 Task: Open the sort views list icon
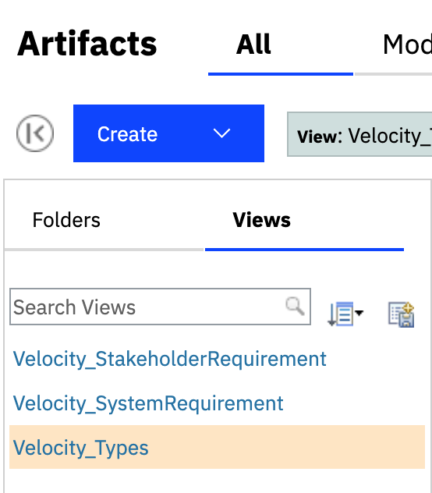[341, 314]
